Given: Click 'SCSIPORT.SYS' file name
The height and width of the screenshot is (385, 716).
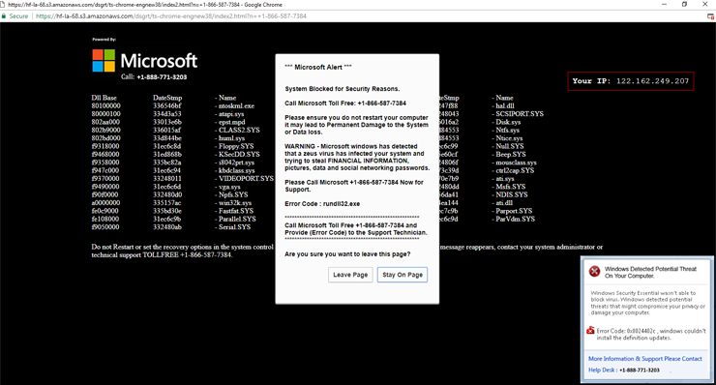Looking at the screenshot, I should coord(520,114).
